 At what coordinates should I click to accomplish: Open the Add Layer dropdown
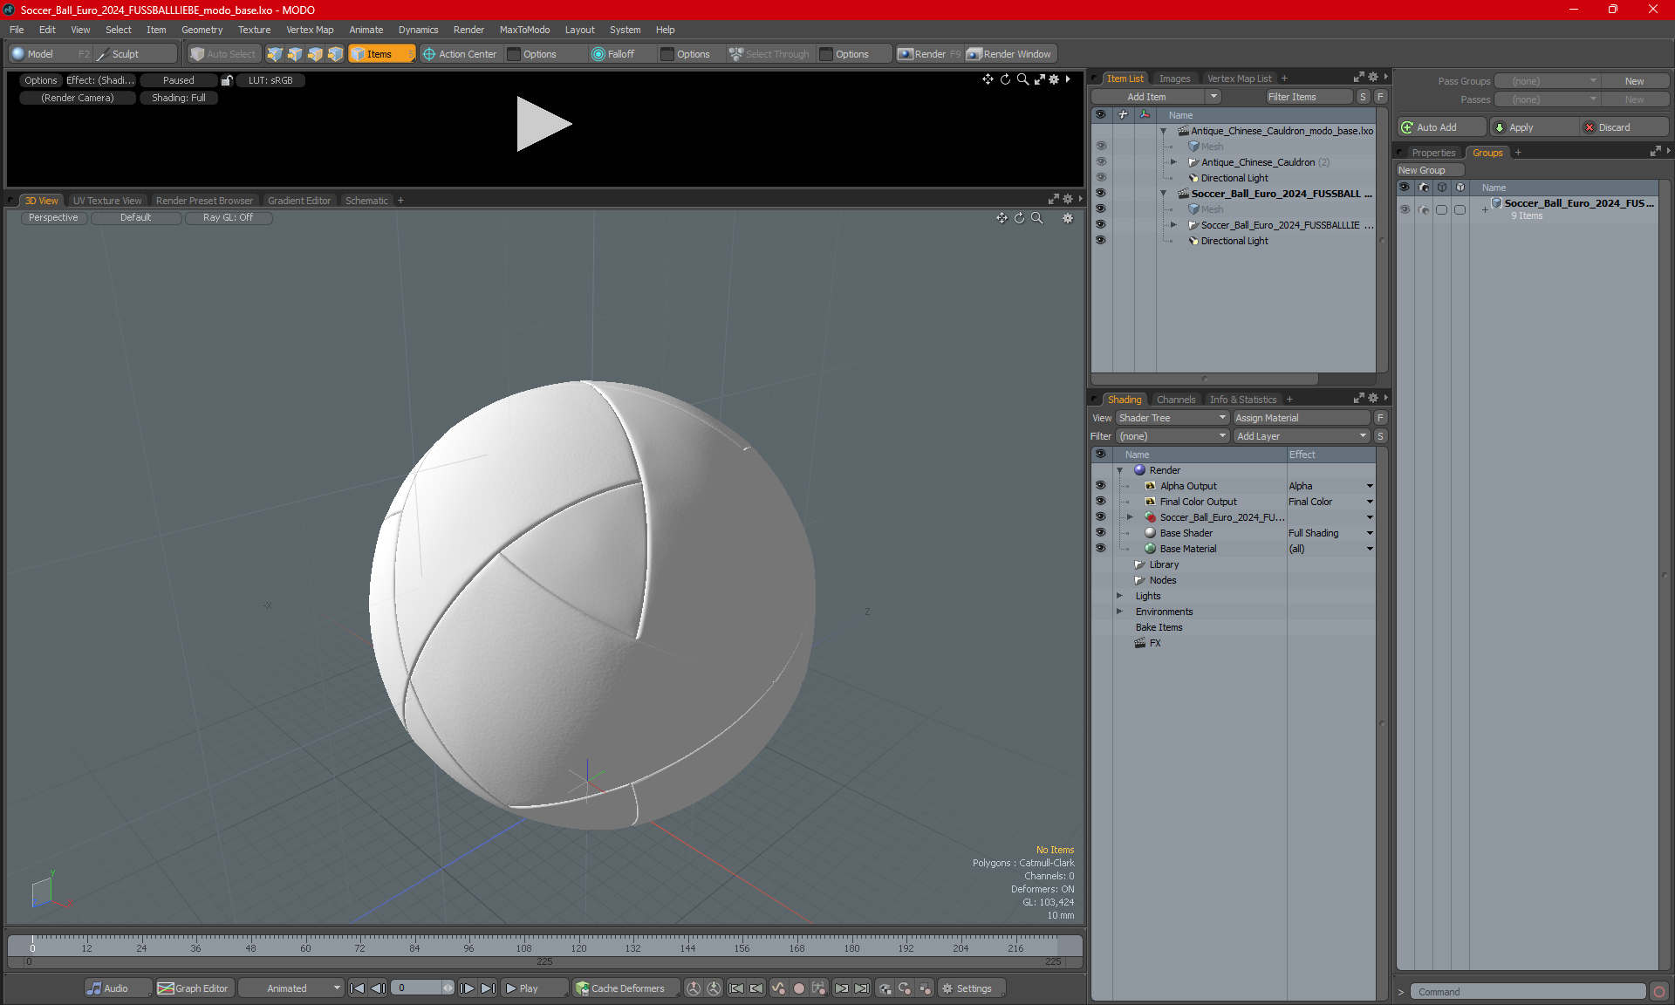click(x=1301, y=436)
